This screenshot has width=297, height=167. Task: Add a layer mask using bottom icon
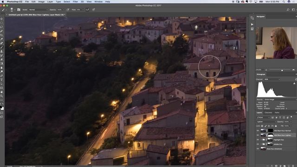(276, 166)
